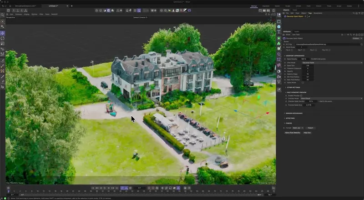Click the Camera object icon in palette
This screenshot has width=364, height=200.
point(279,76)
